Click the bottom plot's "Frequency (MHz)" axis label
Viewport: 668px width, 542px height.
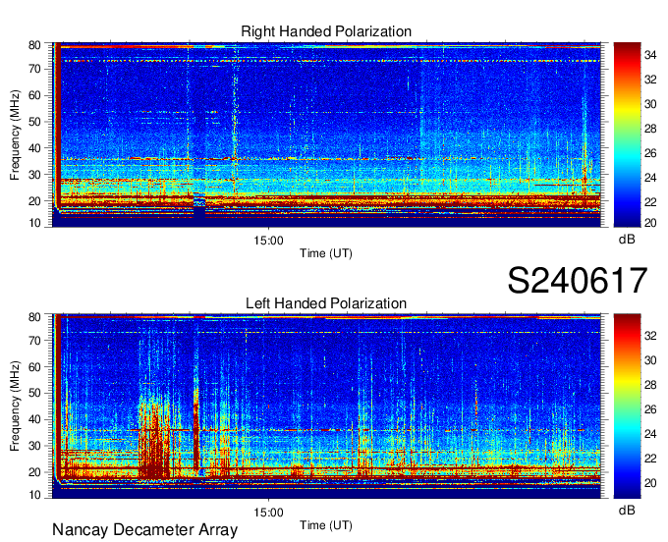click(x=15, y=406)
